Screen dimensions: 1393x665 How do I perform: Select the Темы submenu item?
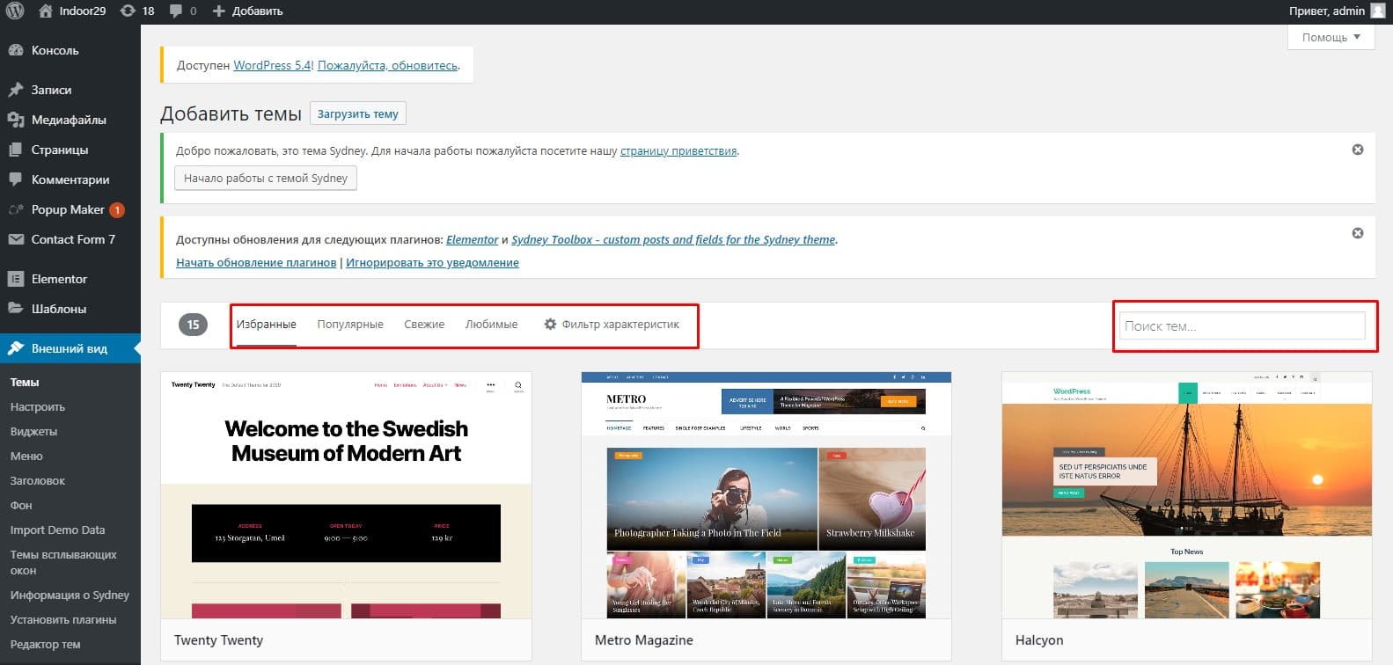click(25, 382)
